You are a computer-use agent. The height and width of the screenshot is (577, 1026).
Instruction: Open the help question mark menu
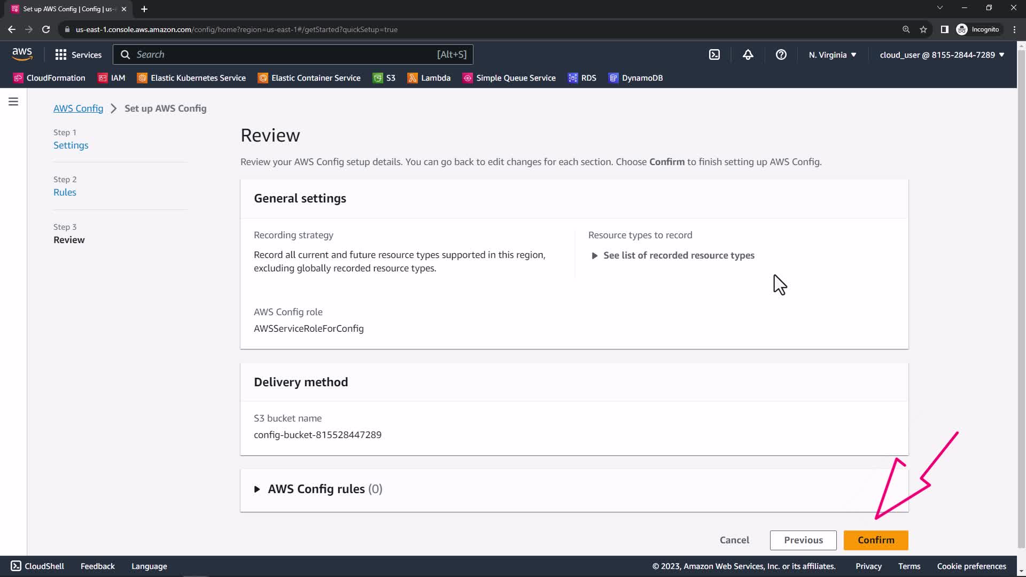point(781,54)
